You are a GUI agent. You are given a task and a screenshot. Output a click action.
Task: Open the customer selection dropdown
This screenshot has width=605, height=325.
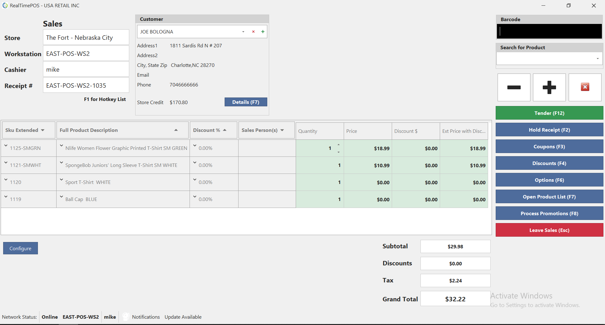(x=243, y=32)
